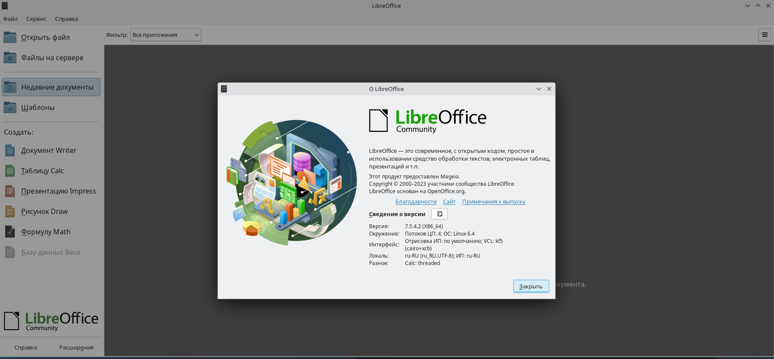
Task: Click the Base database icon
Action: click(x=10, y=252)
